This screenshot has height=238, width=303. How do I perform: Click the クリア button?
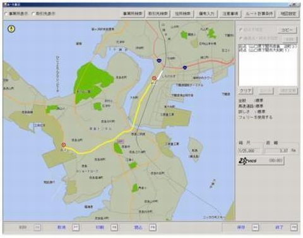pos(246,91)
